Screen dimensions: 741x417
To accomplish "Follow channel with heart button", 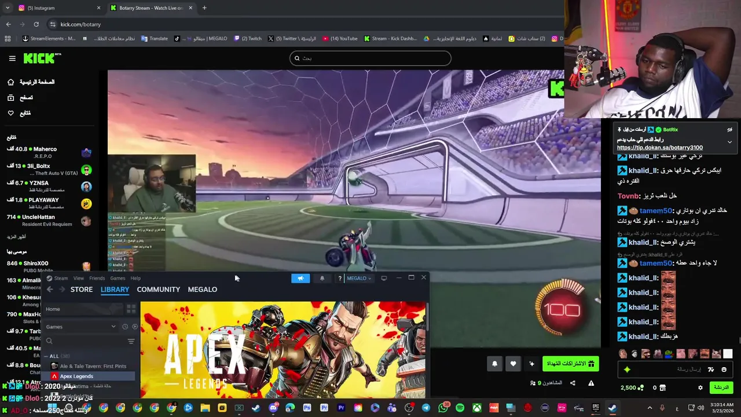I will pos(513,364).
